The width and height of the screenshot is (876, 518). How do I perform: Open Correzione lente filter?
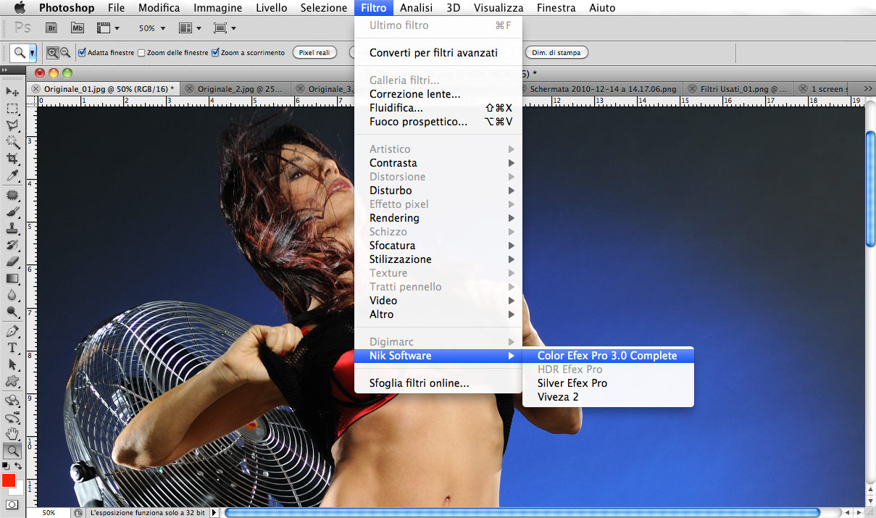click(438, 94)
